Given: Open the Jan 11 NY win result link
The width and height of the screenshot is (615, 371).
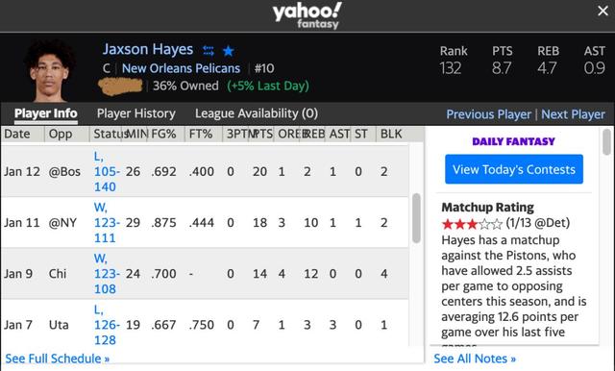Looking at the screenshot, I should [x=107, y=222].
